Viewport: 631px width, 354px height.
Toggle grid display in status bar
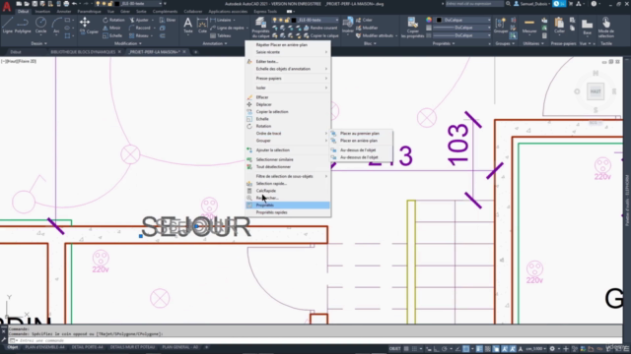coord(406,349)
